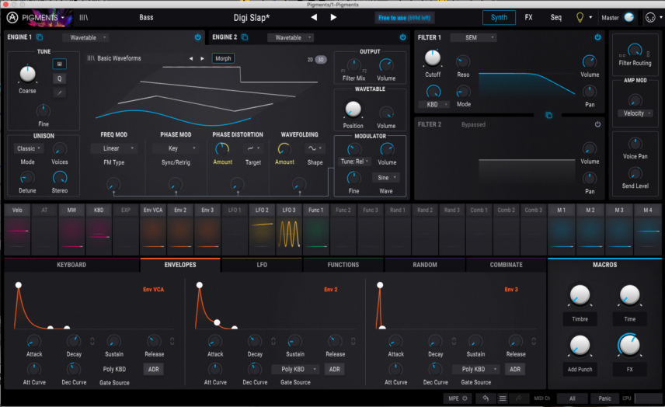Open the Functions modulation tab

pyautogui.click(x=343, y=265)
